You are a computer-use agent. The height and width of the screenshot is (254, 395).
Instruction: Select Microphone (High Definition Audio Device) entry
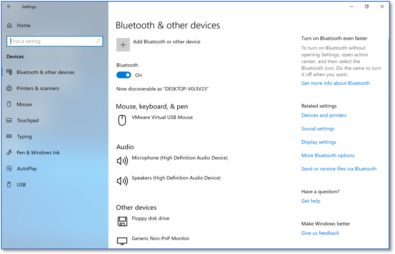point(179,158)
